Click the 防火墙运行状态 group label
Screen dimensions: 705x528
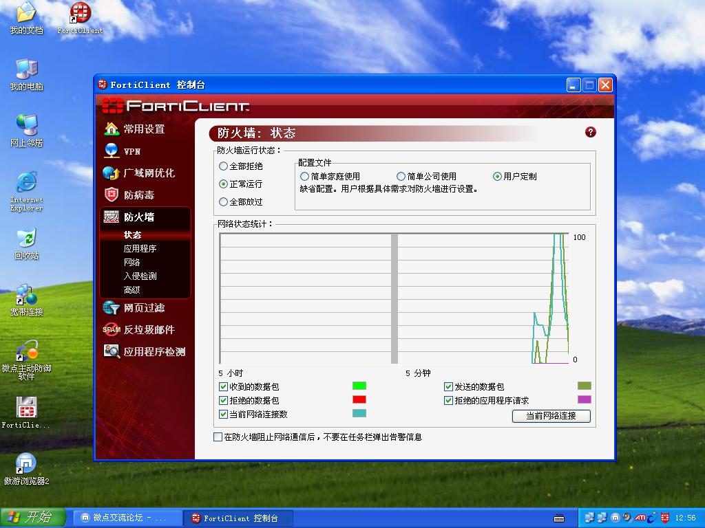[249, 151]
